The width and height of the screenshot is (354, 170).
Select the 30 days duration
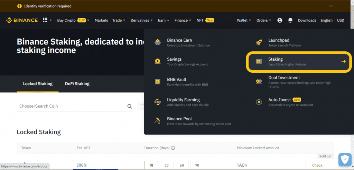[x=166, y=165]
